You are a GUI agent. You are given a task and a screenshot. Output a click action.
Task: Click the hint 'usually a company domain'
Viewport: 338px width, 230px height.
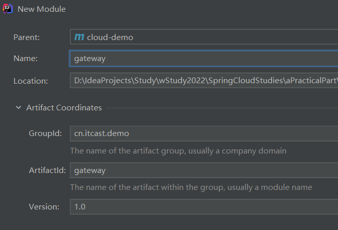tap(237, 151)
